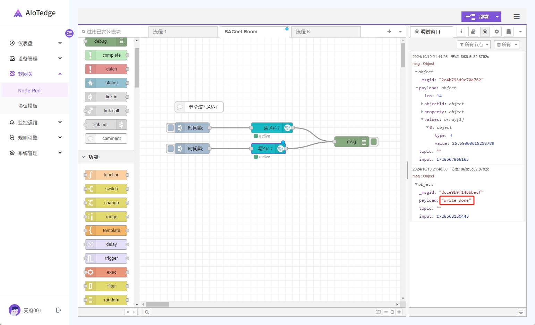Click the palette filter search field
The image size is (535, 325).
(109, 32)
